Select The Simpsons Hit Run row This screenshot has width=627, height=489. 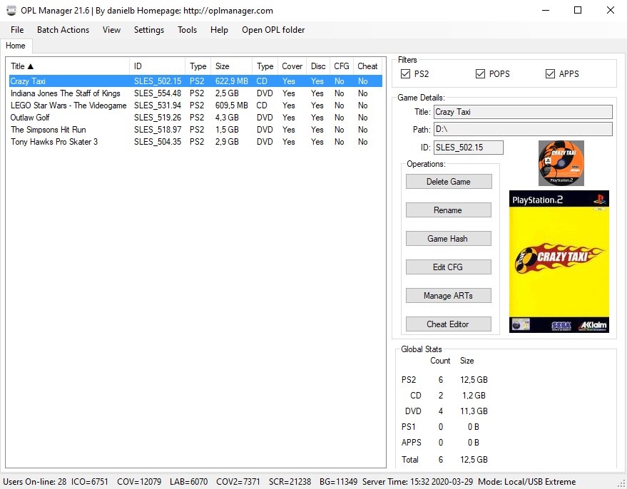[x=195, y=130]
